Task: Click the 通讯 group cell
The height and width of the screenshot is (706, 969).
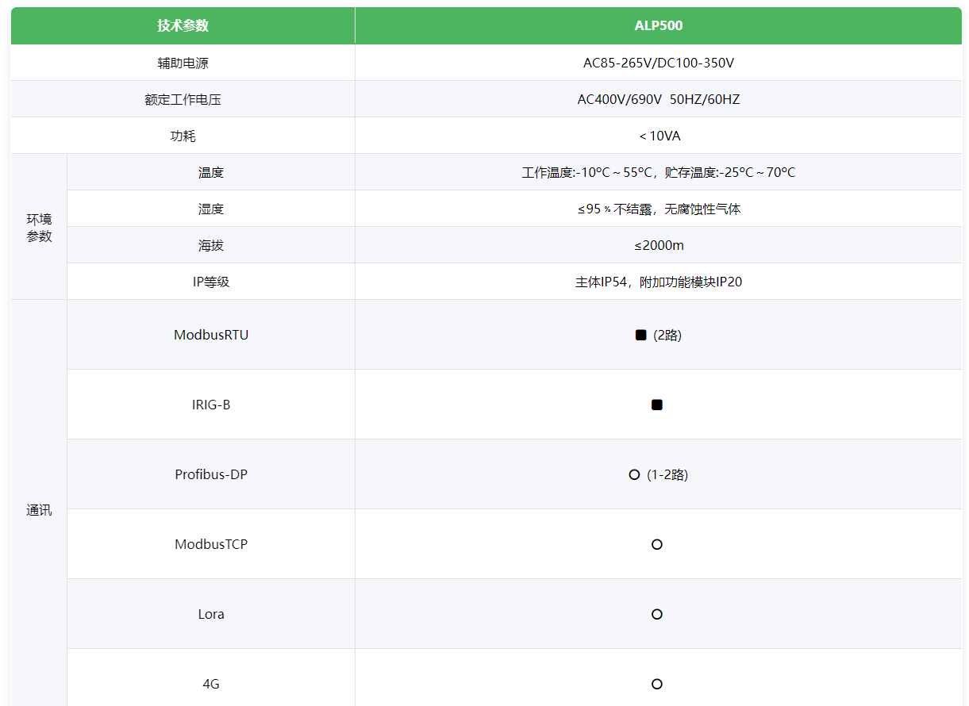Action: pos(39,510)
